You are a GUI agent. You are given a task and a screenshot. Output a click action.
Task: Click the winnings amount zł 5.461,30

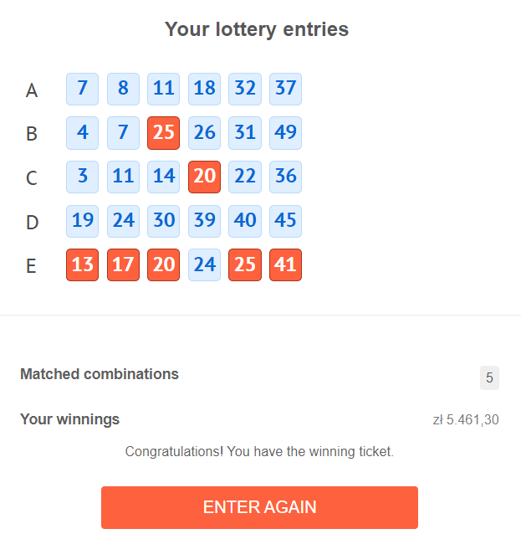coord(466,419)
